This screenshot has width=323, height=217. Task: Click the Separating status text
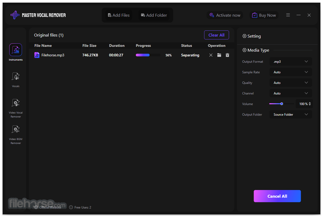190,55
